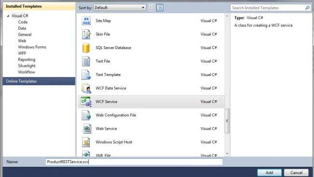The height and width of the screenshot is (177, 314).
Task: Click the WCF Data Service label
Action: tap(111, 88)
